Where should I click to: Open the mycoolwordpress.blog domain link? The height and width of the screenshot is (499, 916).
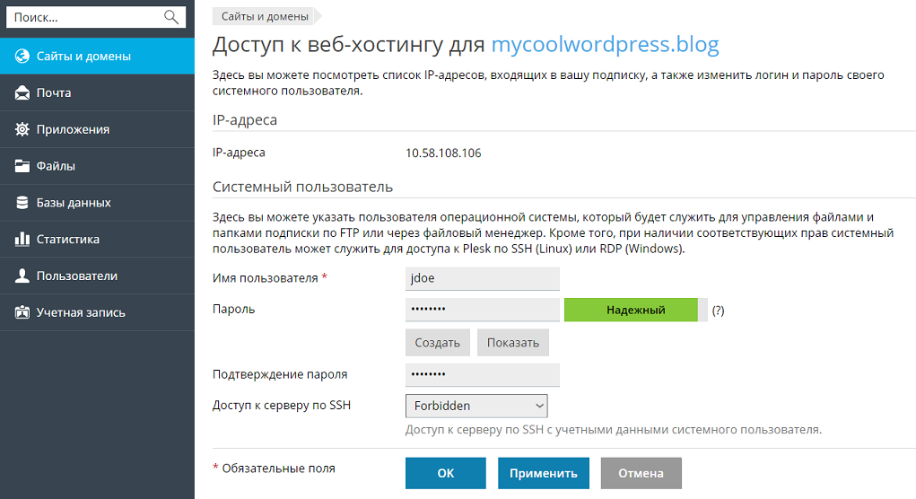[605, 45]
